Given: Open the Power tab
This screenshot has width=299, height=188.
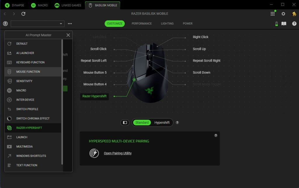Looking at the screenshot, I should tap(188, 23).
